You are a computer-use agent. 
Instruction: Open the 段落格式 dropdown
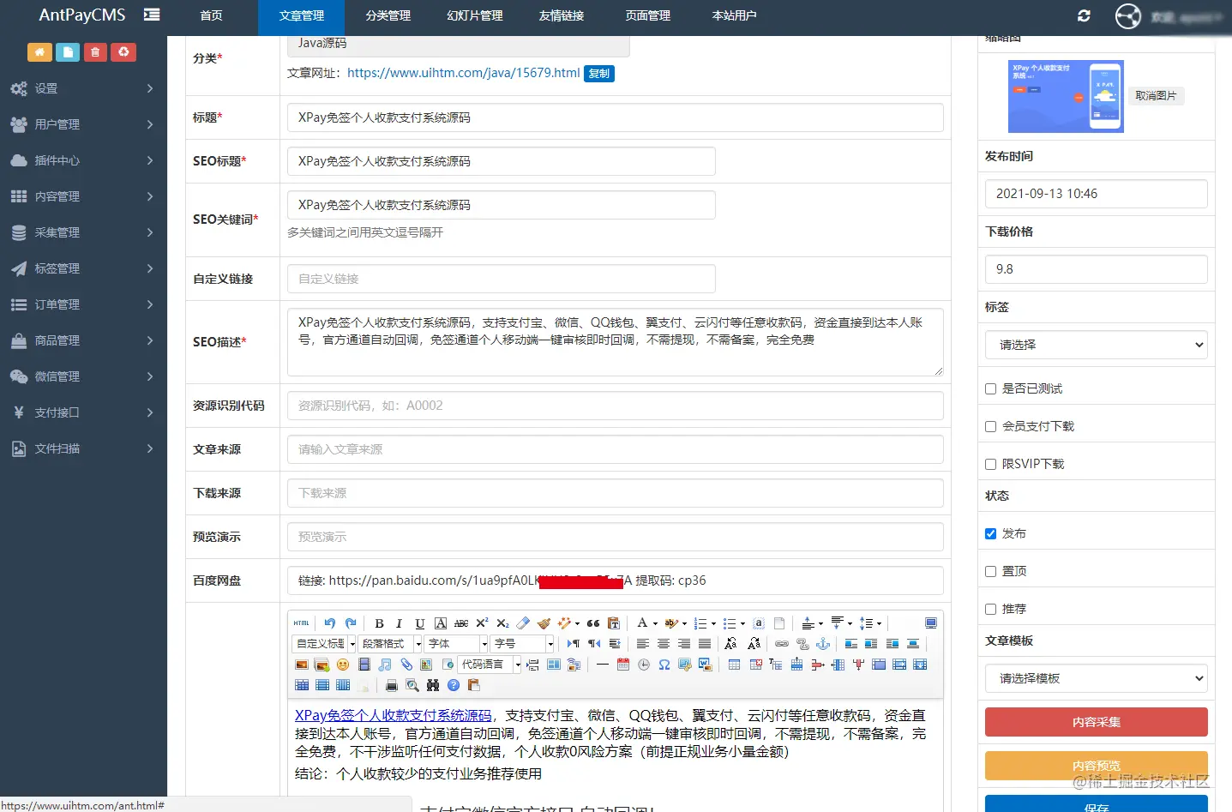click(391, 644)
